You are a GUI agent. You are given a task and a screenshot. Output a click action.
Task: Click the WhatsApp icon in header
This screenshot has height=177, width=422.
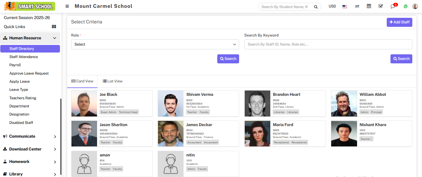click(x=405, y=6)
